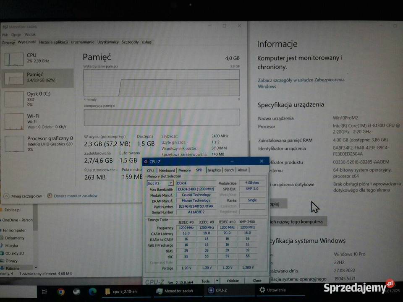Expand the OneDrive - Personal tree item
The height and width of the screenshot is (302, 403).
[17, 220]
